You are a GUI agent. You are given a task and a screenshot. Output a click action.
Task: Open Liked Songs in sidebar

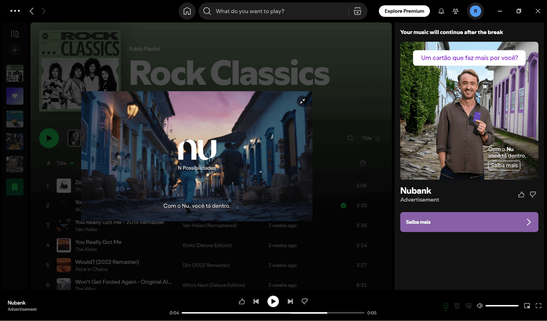[15, 96]
